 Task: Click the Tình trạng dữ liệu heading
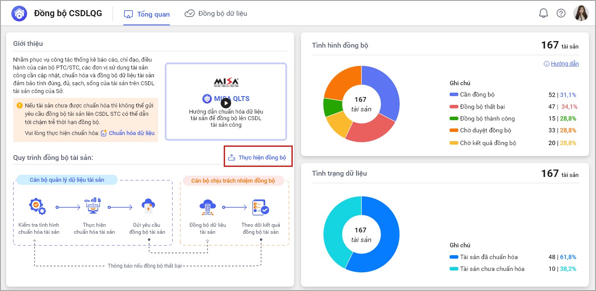point(340,173)
